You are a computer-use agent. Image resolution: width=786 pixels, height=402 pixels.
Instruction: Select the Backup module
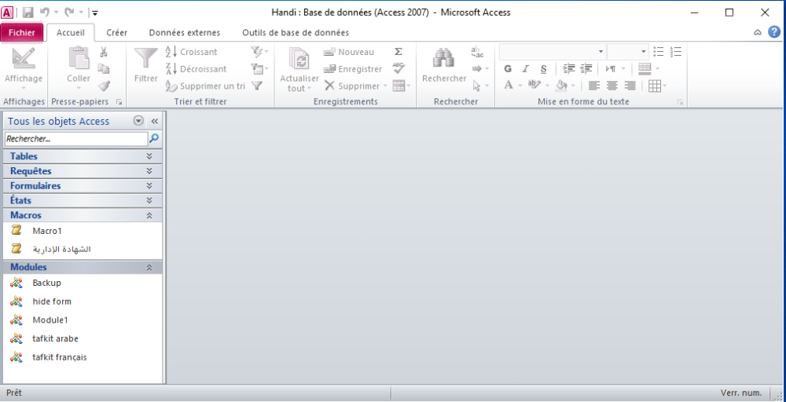click(83, 283)
